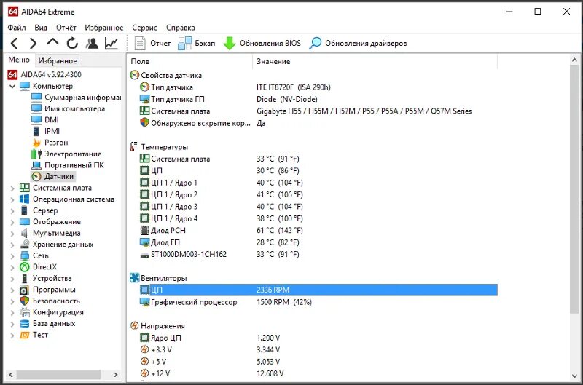Open Обновления BIOS
Image resolution: width=583 pixels, height=385 pixels.
(262, 44)
